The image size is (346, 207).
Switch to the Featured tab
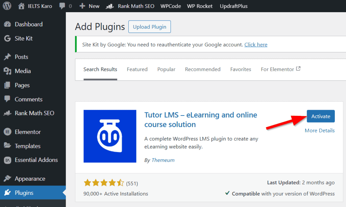pos(137,69)
